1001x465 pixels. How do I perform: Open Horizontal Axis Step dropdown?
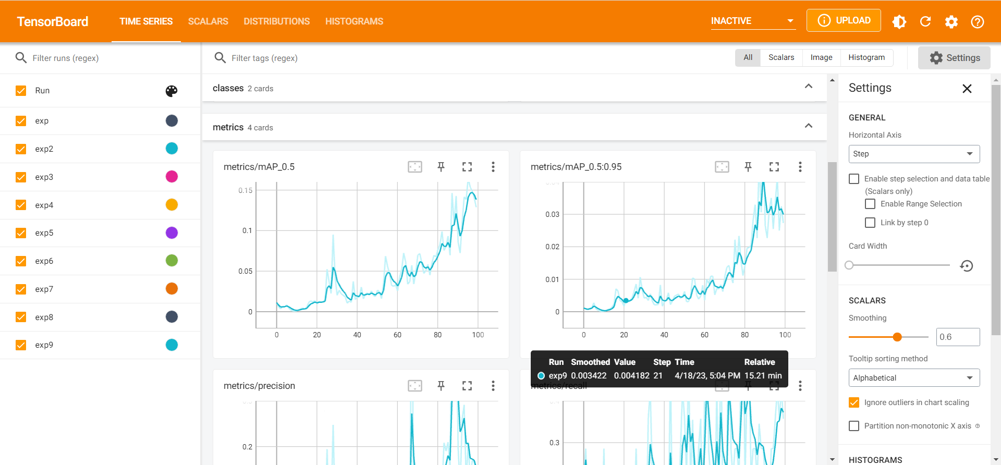point(914,154)
